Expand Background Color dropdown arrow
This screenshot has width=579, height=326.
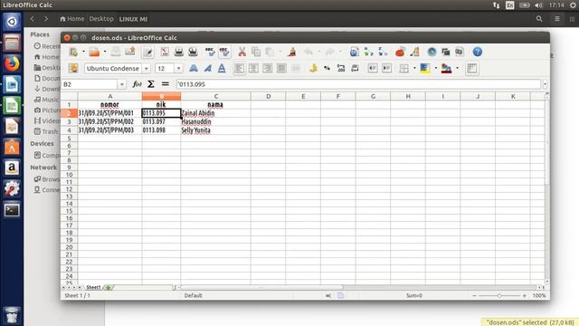coord(435,69)
